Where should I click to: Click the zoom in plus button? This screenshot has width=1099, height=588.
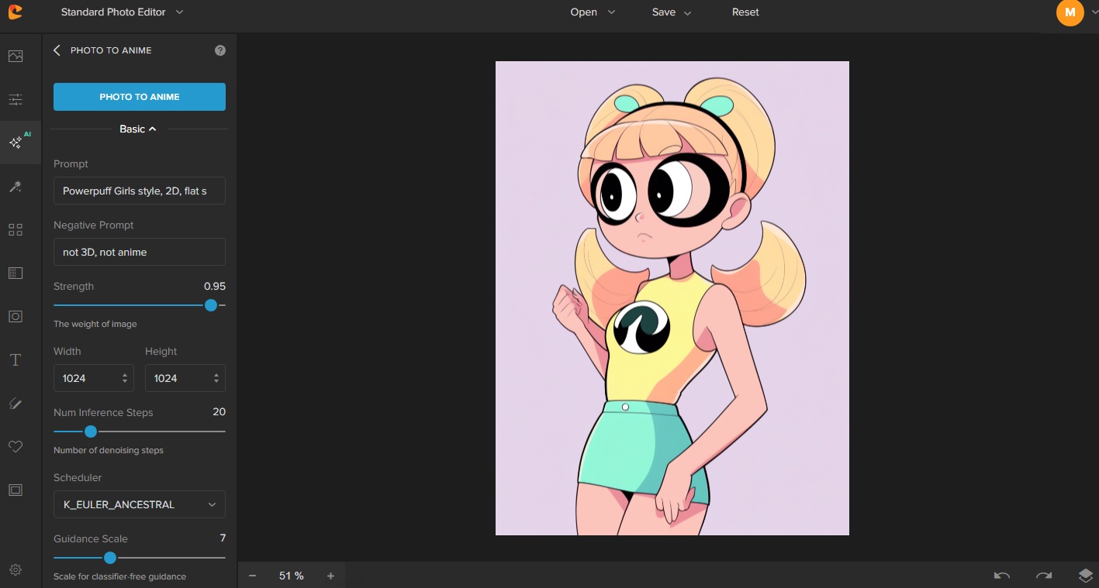click(x=330, y=576)
